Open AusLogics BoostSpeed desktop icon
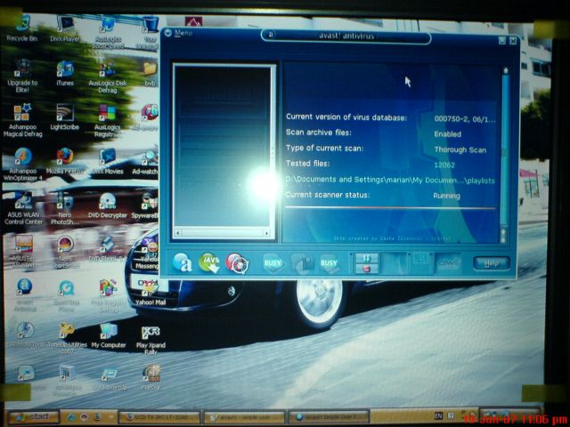570x427 pixels. [x=108, y=33]
